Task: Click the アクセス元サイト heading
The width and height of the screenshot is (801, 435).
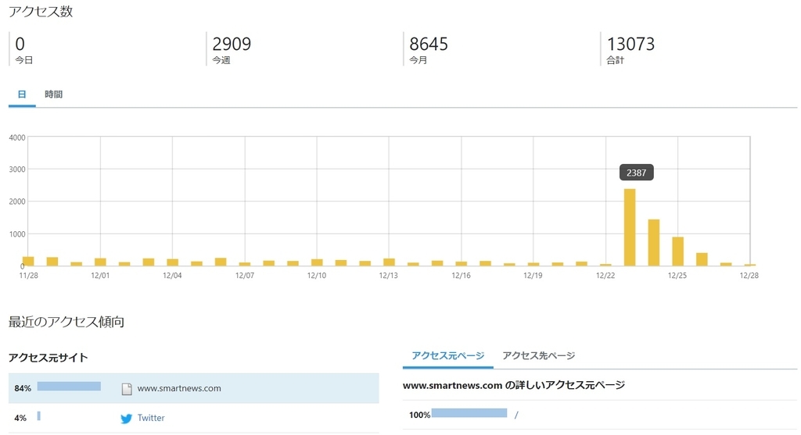Action: click(x=48, y=358)
